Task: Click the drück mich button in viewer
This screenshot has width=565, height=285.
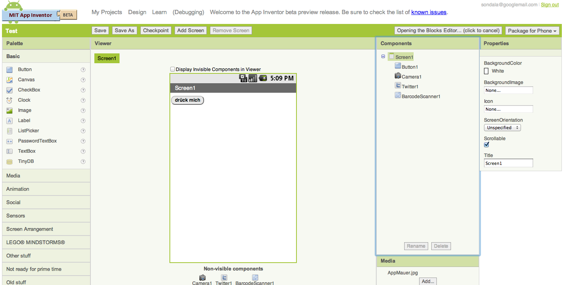Action: pyautogui.click(x=188, y=100)
